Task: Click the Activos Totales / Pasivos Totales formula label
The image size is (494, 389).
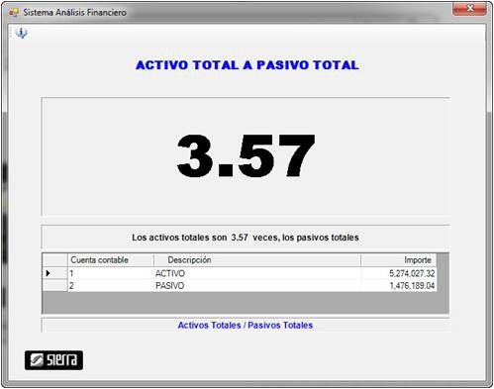Action: (x=246, y=326)
